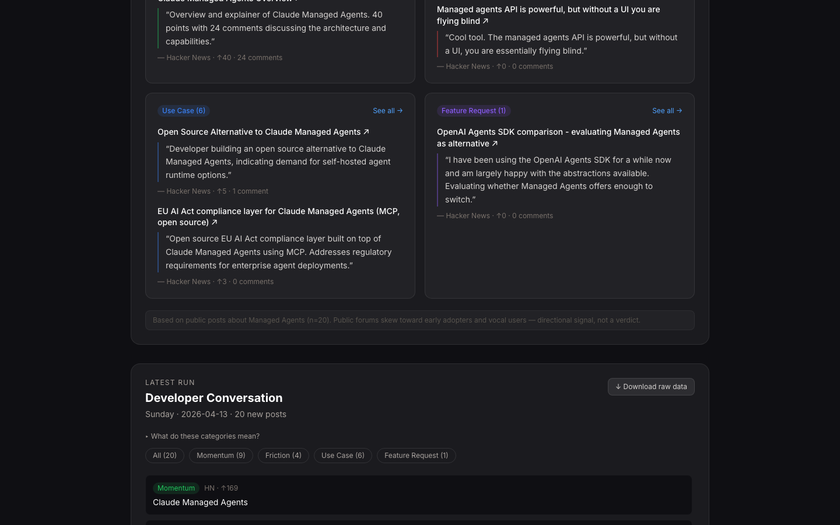Filter by Friction (4)
This screenshot has width=840, height=525.
[283, 456]
